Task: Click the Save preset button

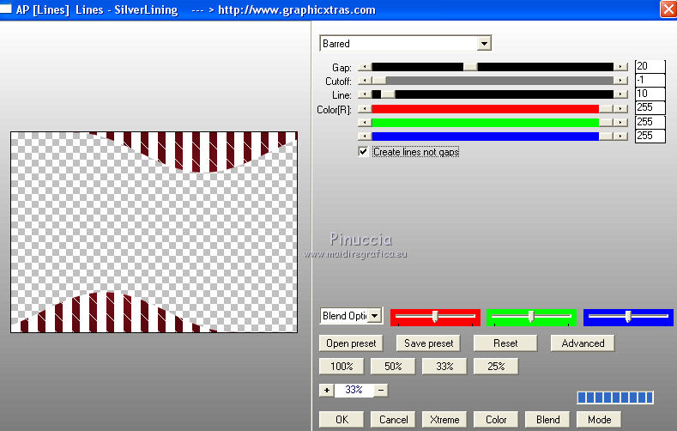Action: click(428, 343)
